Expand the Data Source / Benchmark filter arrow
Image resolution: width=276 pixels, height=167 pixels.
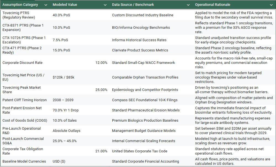coord(188,5)
